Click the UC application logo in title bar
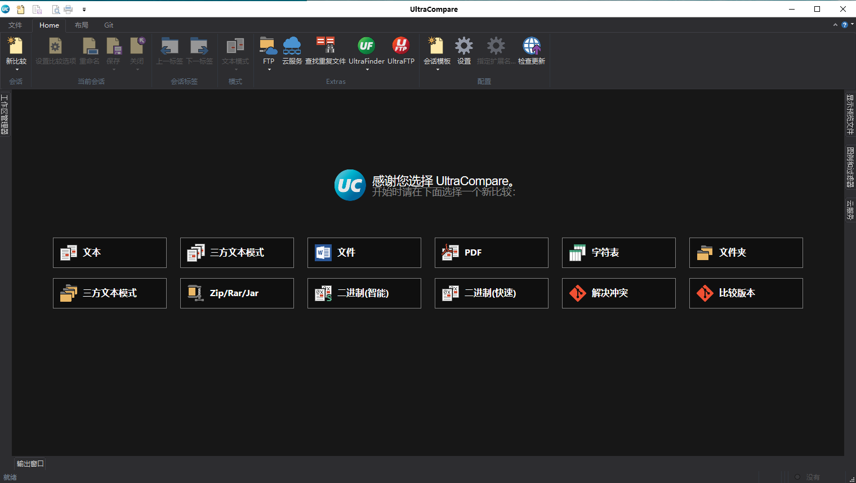This screenshot has width=856, height=483. (6, 9)
